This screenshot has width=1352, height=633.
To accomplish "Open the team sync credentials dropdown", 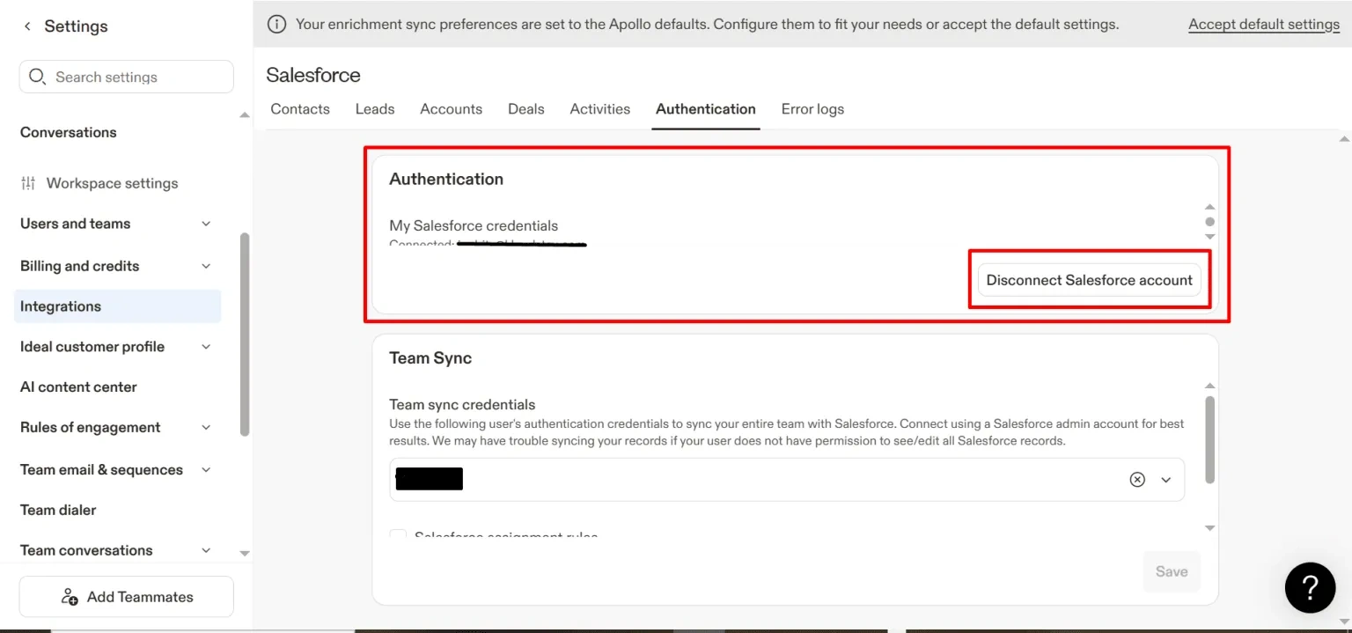I will (x=1166, y=480).
